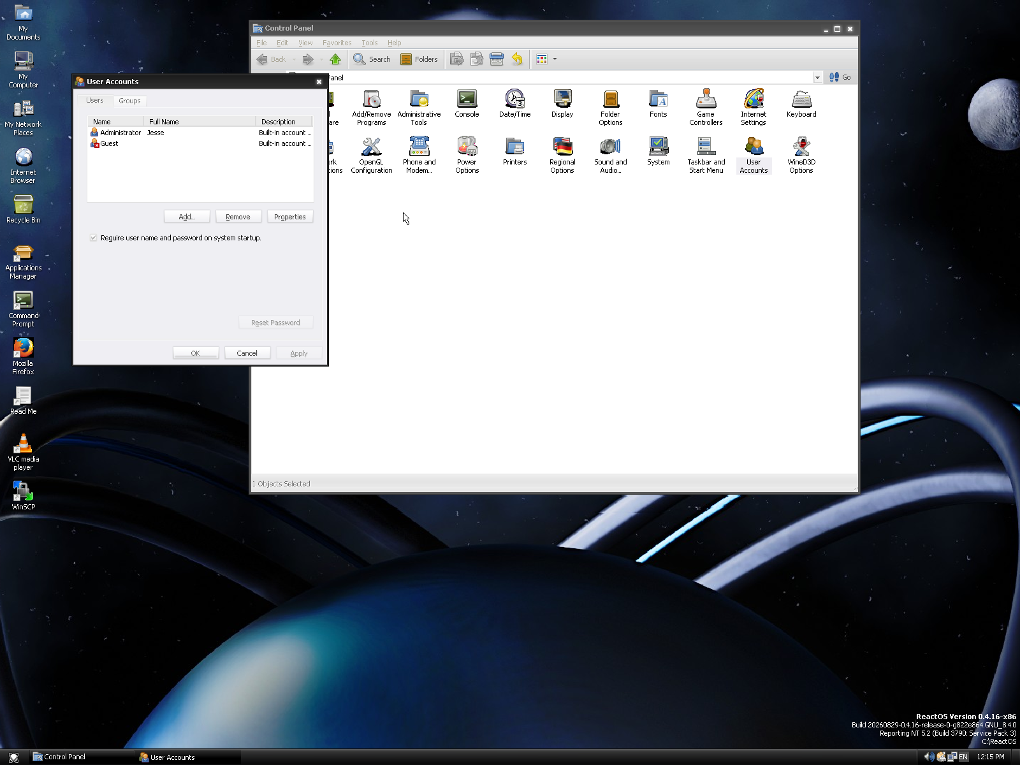Go up one folder level
Viewport: 1020px width, 765px height.
[x=335, y=59]
